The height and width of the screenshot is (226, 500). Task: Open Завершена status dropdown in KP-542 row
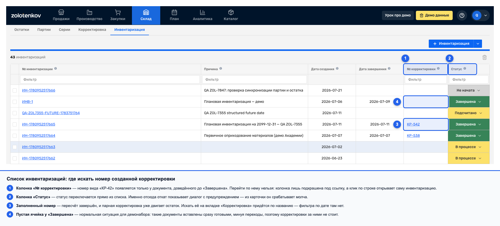tap(469, 124)
